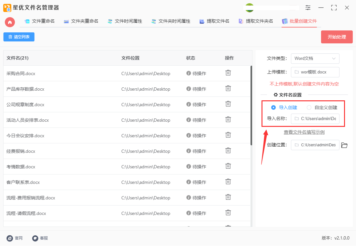Select 批量创建文件 tab
This screenshot has height=246, width=356.
299,21
